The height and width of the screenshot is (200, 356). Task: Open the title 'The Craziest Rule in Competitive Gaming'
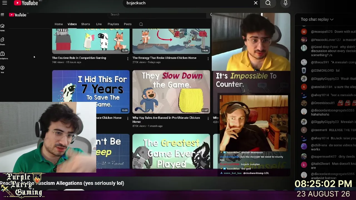79,58
